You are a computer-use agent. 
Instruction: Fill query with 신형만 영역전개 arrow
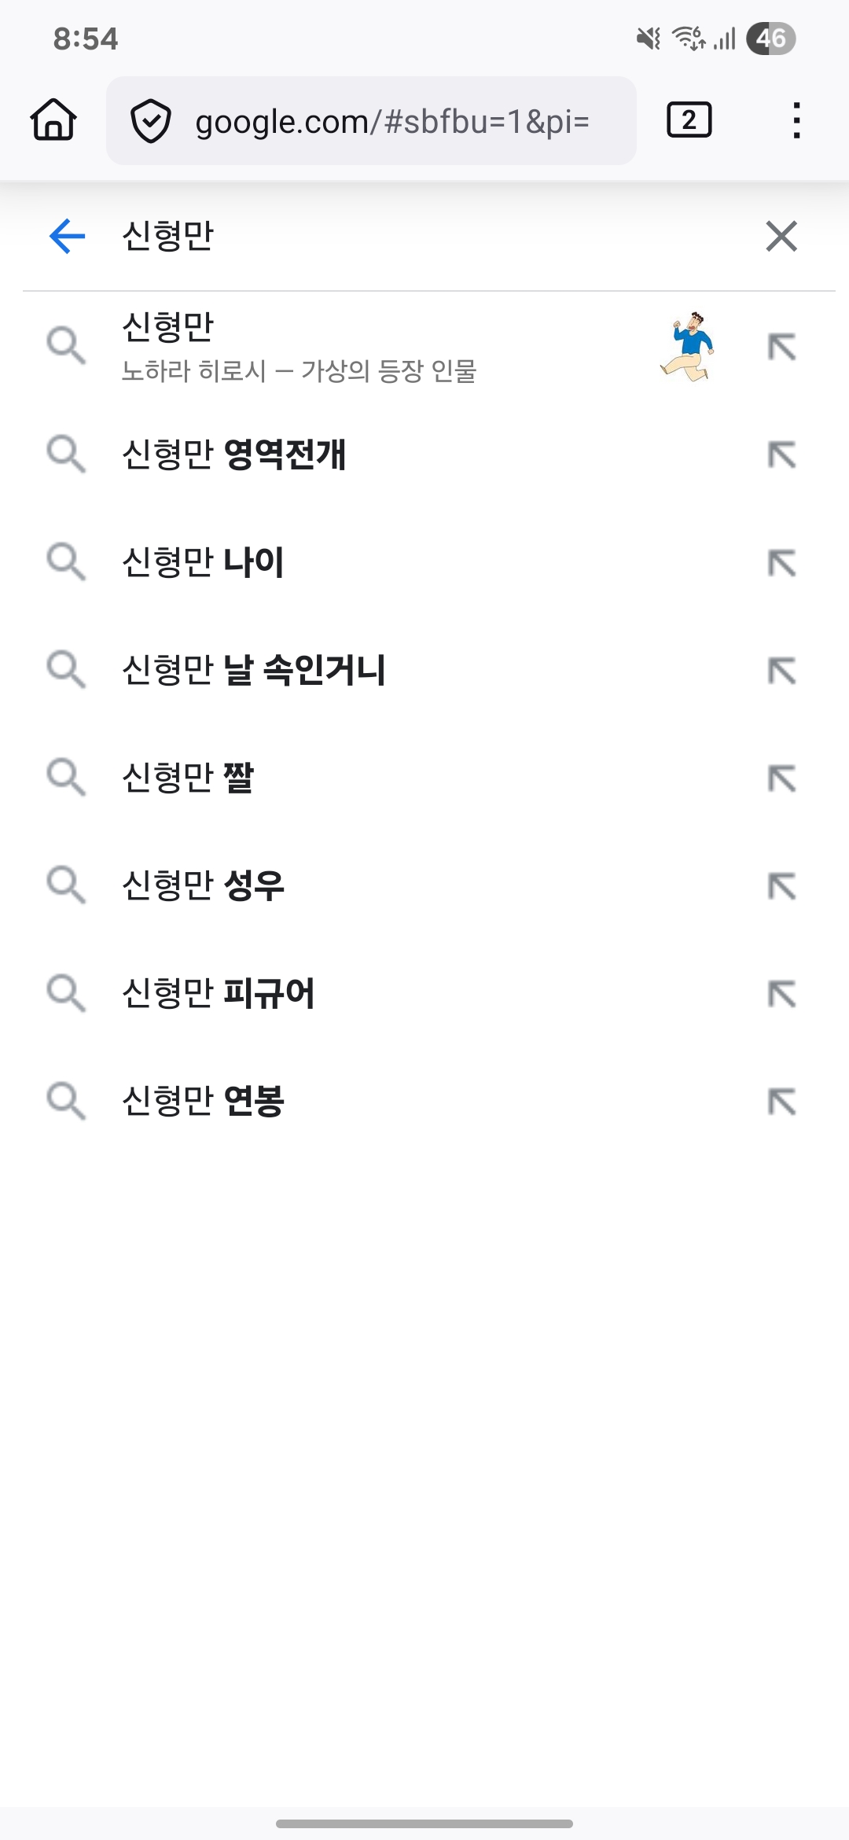click(x=781, y=454)
